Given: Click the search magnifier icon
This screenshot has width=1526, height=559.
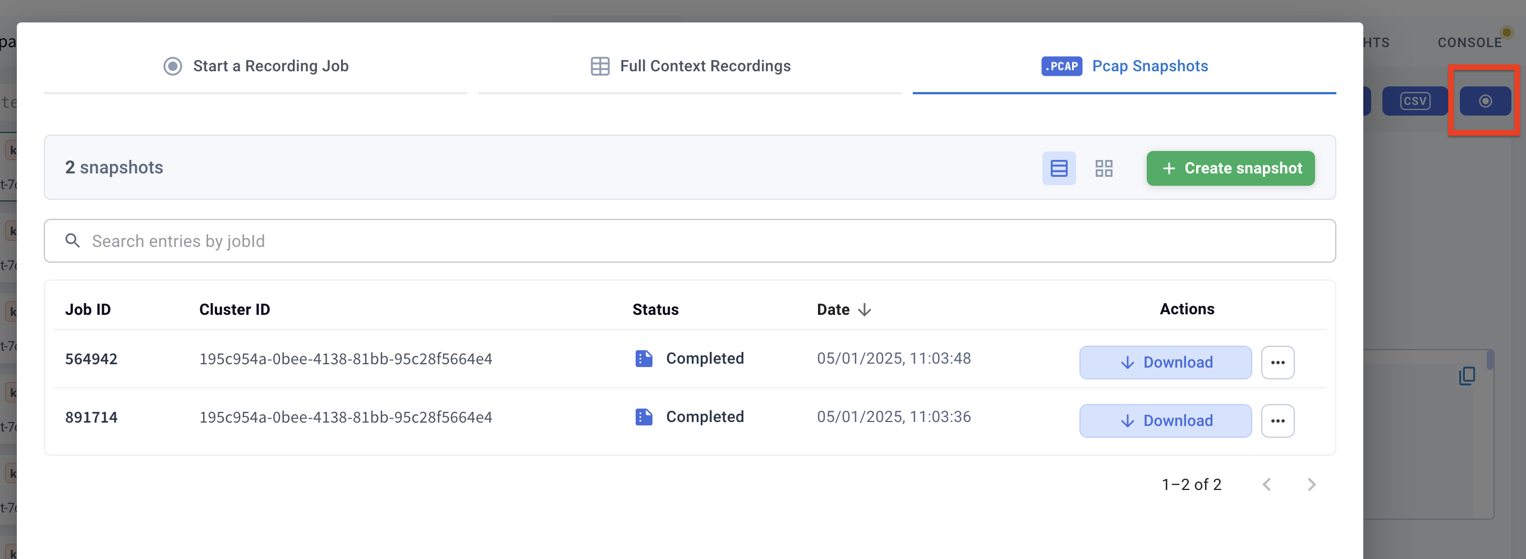Looking at the screenshot, I should pyautogui.click(x=72, y=241).
